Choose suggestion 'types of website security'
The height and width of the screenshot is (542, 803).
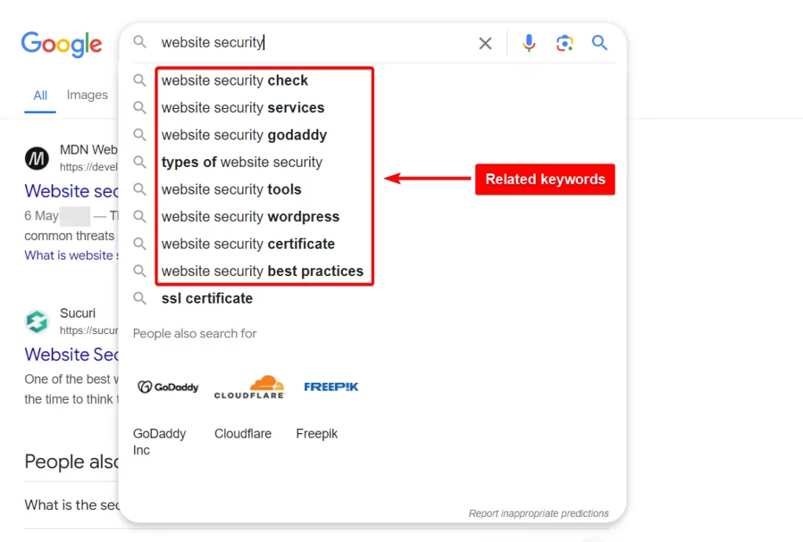tap(242, 162)
